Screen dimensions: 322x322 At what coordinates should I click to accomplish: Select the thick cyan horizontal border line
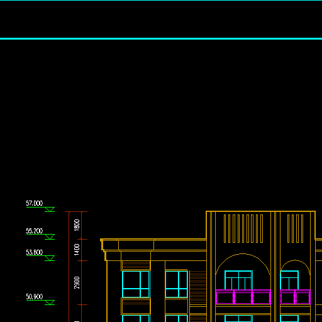[x=161, y=38]
